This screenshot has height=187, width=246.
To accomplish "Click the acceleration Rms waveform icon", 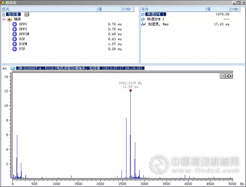I will (x=143, y=24).
